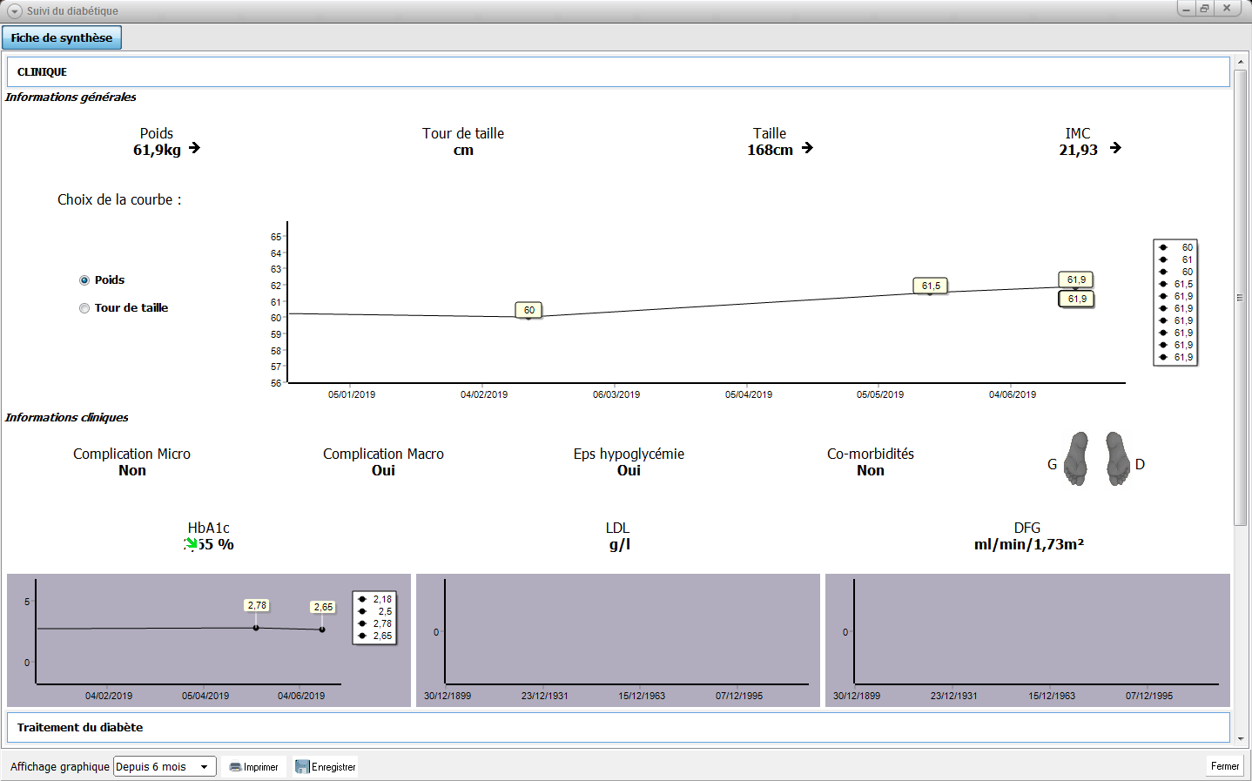Click the arrow icon beside Taille 168cm
Viewport: 1252px width, 781px height.
(x=807, y=148)
